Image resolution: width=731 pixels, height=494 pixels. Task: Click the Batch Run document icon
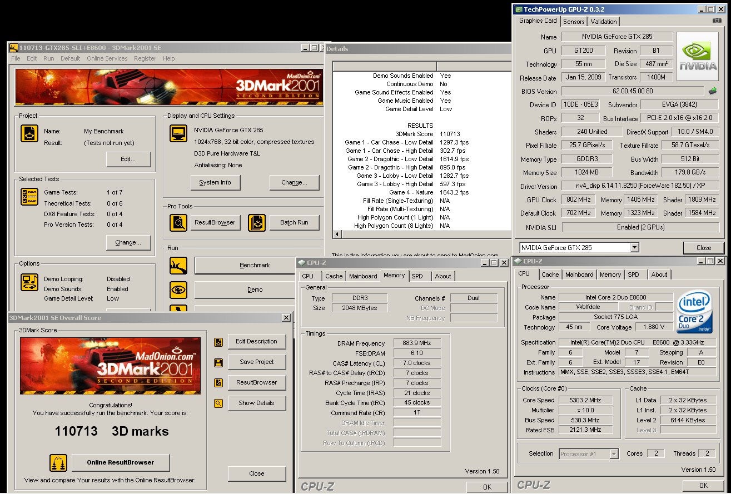coord(257,223)
